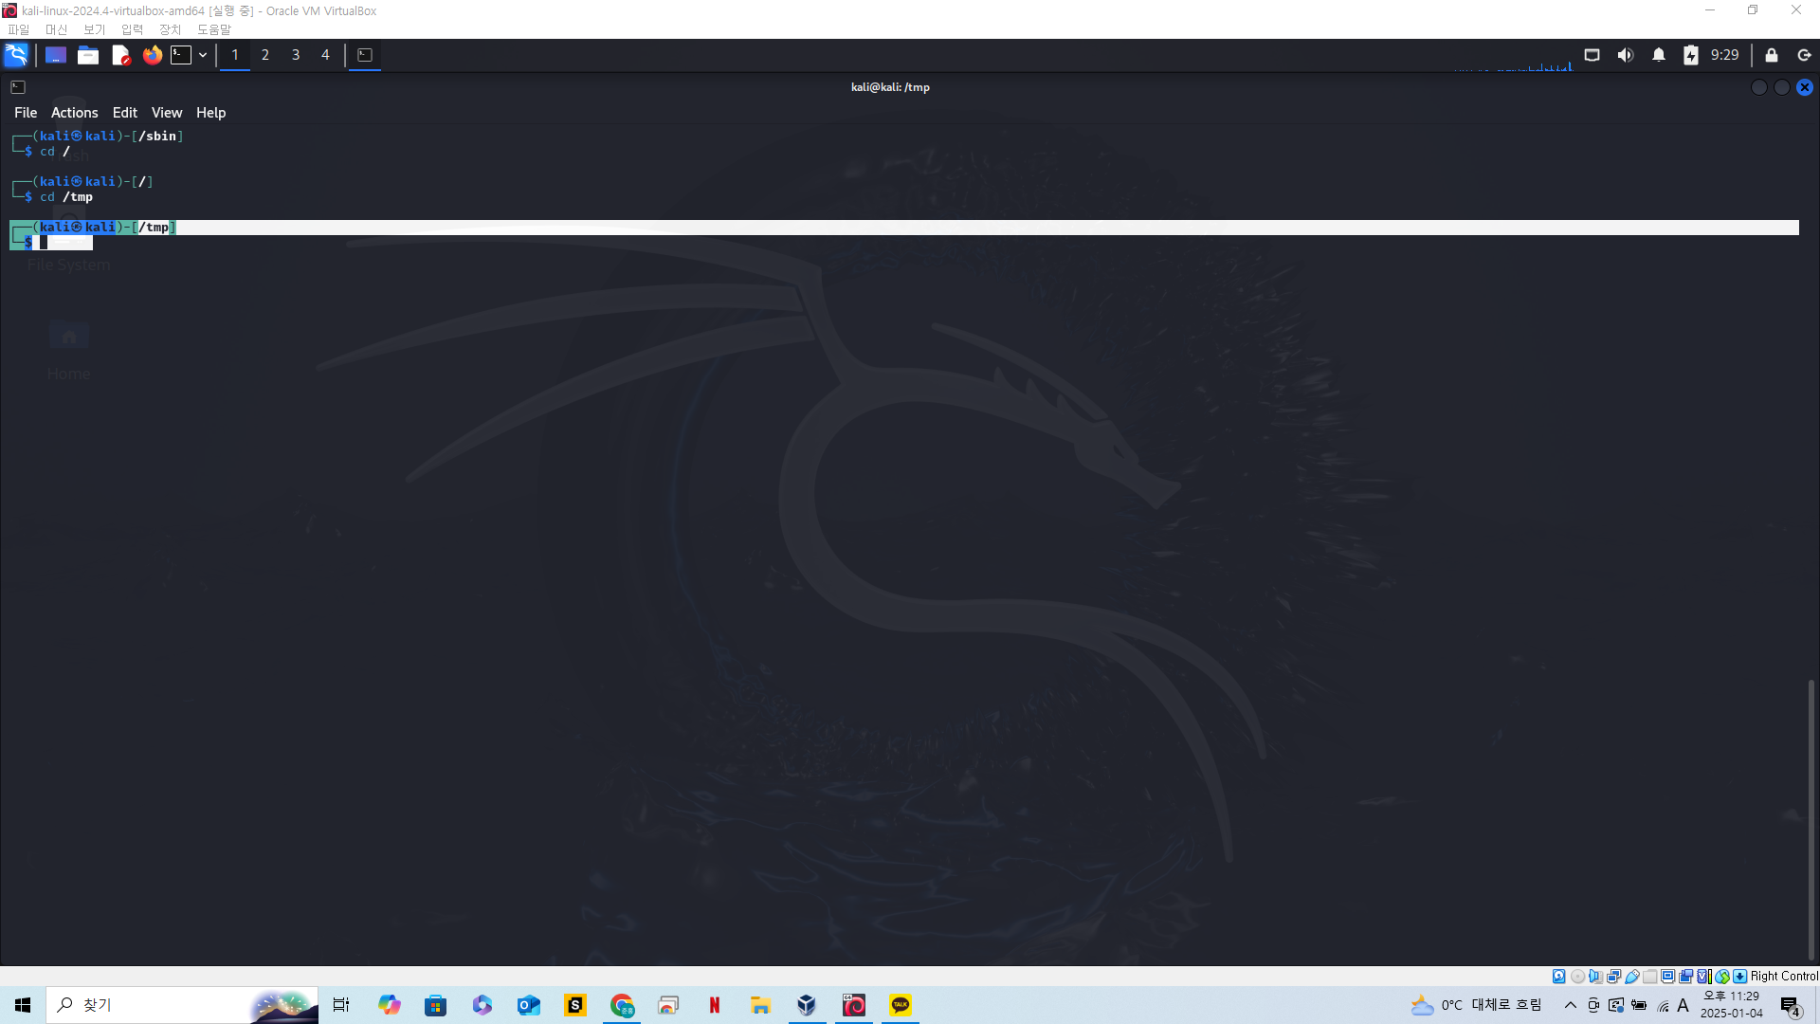1820x1024 pixels.
Task: Click the network connection panel icon
Action: [x=1592, y=55]
